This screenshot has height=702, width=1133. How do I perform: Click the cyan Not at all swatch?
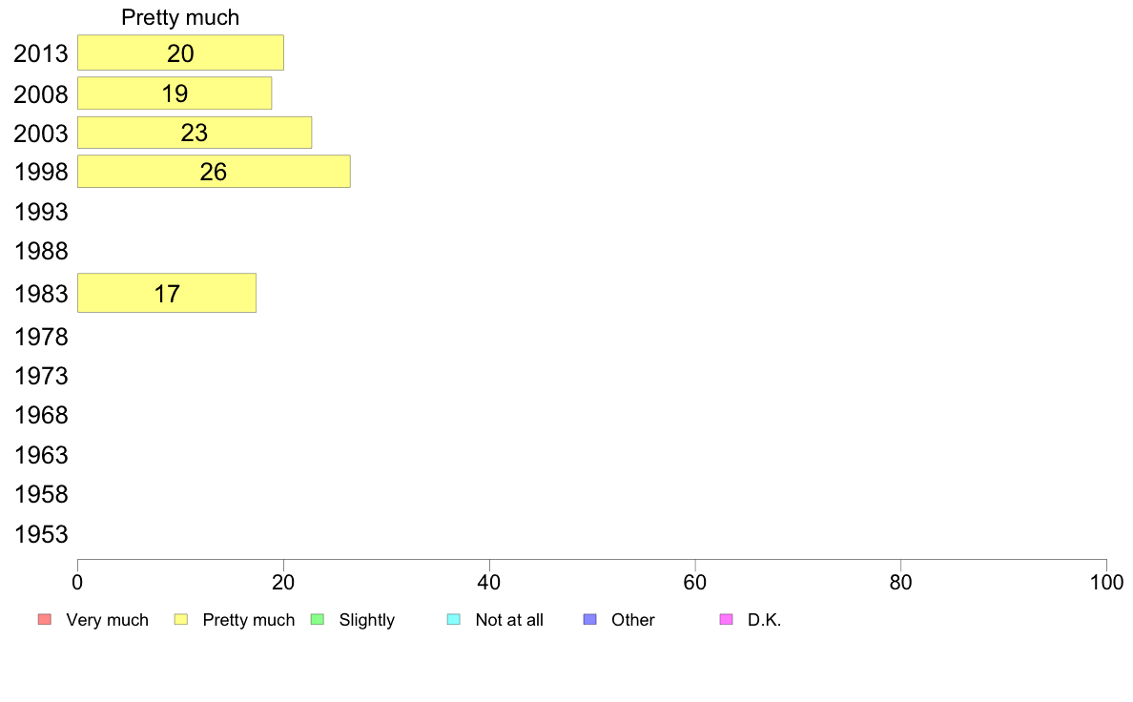pyautogui.click(x=454, y=620)
